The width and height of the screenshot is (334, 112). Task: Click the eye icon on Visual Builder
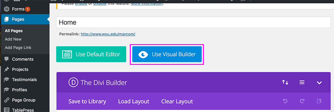coord(143,54)
